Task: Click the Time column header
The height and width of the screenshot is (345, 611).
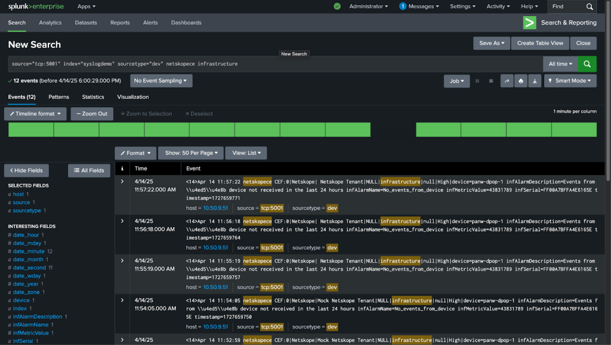Action: coord(141,169)
